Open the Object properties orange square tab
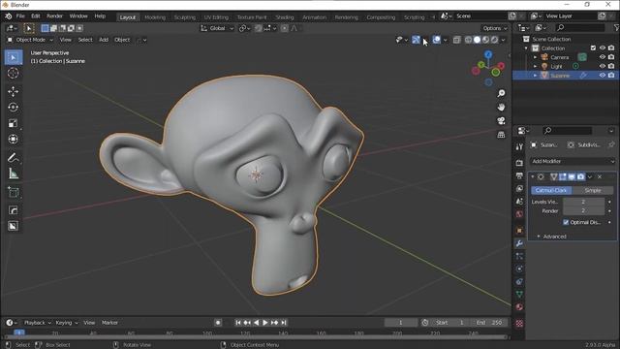Viewport: 620px width, 349px height. coord(519,231)
